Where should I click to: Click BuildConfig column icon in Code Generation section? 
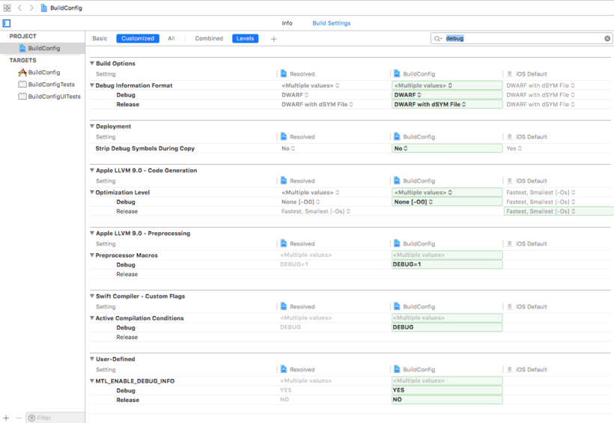(x=397, y=180)
